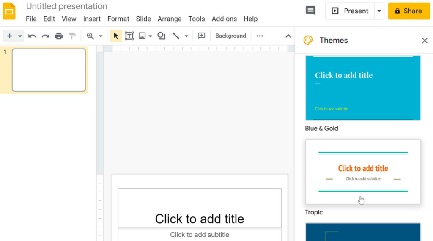433x241 pixels.
Task: Click the Themes palette icon
Action: pyautogui.click(x=308, y=40)
